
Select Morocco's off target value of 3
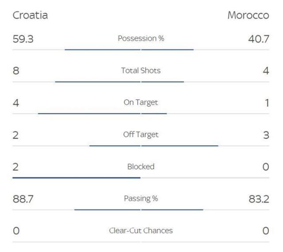266,135
